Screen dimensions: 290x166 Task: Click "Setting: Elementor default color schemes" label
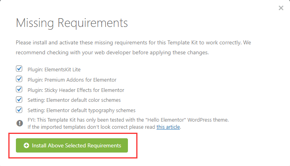click(x=74, y=100)
